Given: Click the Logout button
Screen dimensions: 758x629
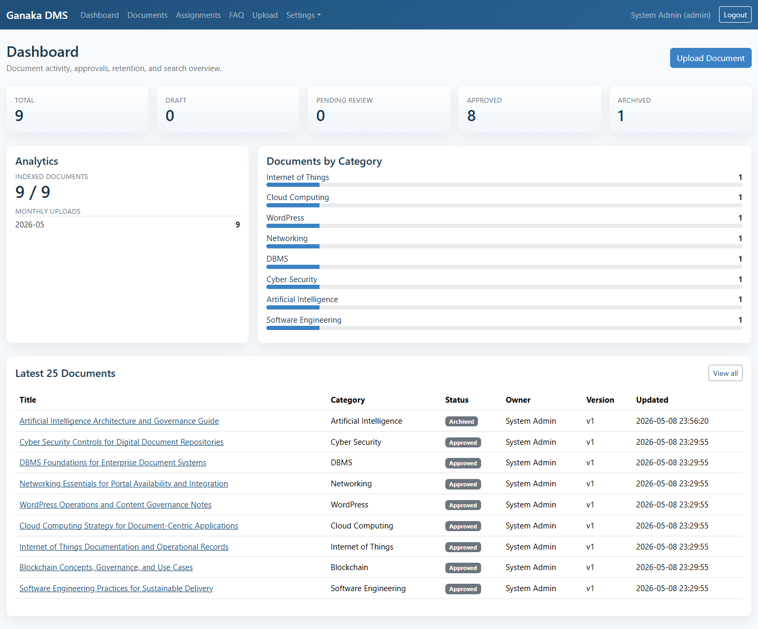Looking at the screenshot, I should pyautogui.click(x=735, y=15).
